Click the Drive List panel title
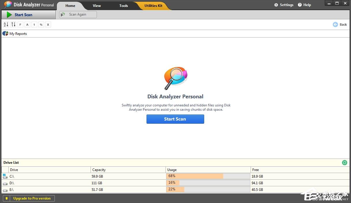The width and height of the screenshot is (351, 203). pyautogui.click(x=11, y=163)
